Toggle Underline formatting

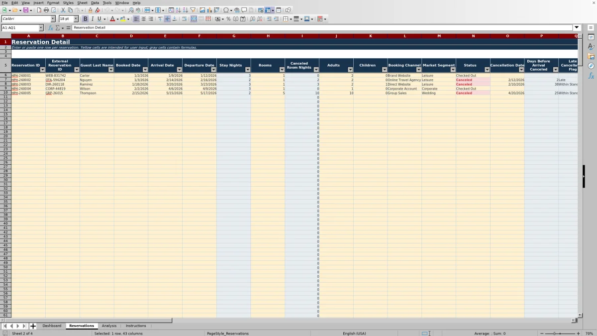(99, 19)
